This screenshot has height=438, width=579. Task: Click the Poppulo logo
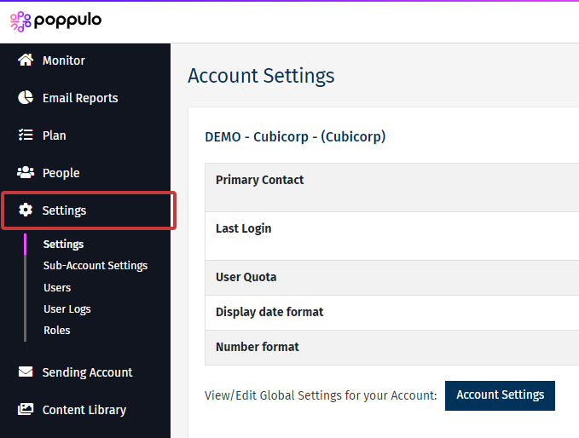pos(56,20)
